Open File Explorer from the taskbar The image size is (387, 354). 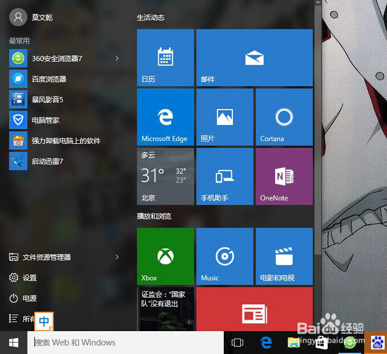coord(293,343)
